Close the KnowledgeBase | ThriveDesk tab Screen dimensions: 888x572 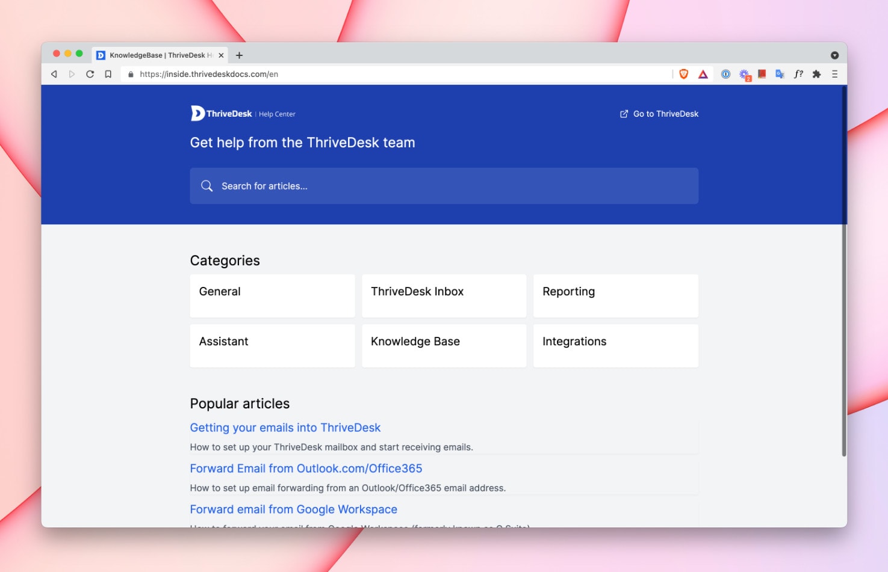tap(221, 55)
